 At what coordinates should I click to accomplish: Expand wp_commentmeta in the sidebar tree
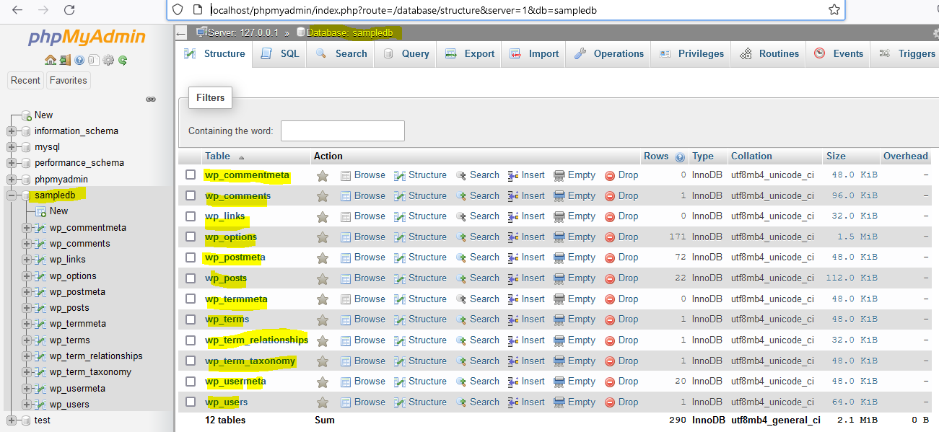pyautogui.click(x=27, y=228)
